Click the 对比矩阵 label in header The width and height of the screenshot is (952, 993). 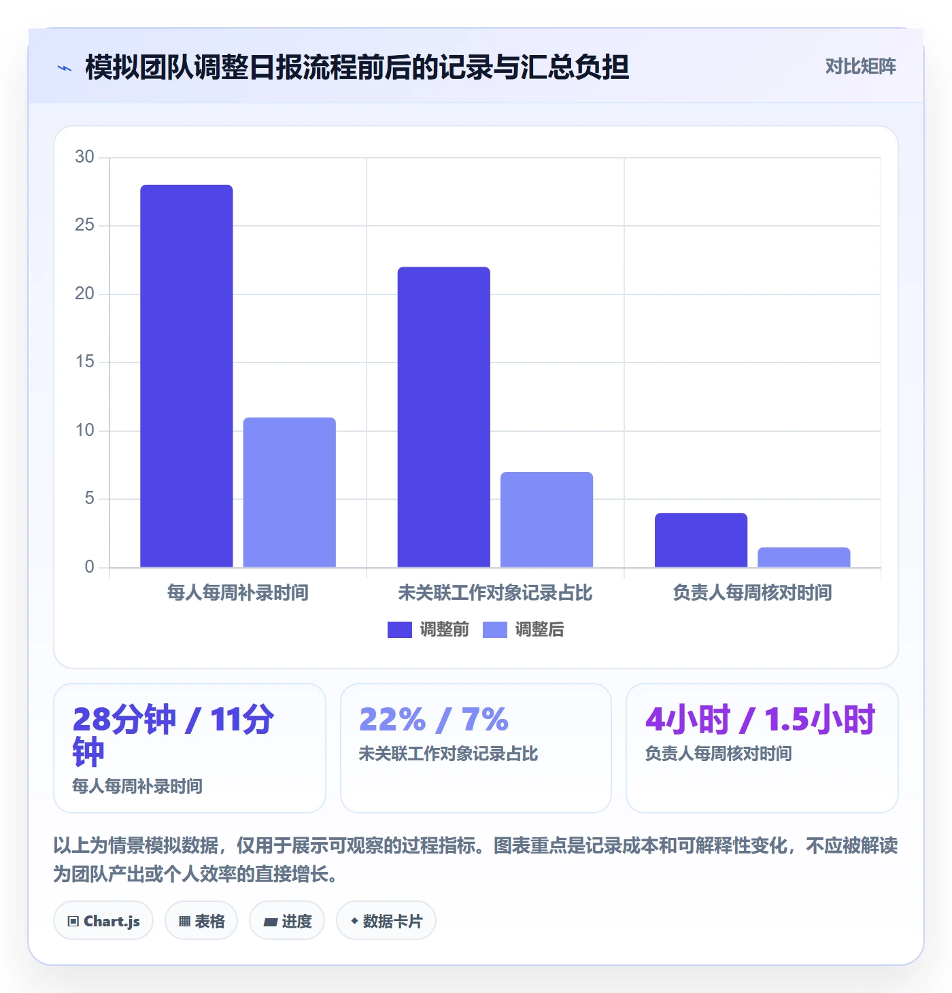coord(860,67)
